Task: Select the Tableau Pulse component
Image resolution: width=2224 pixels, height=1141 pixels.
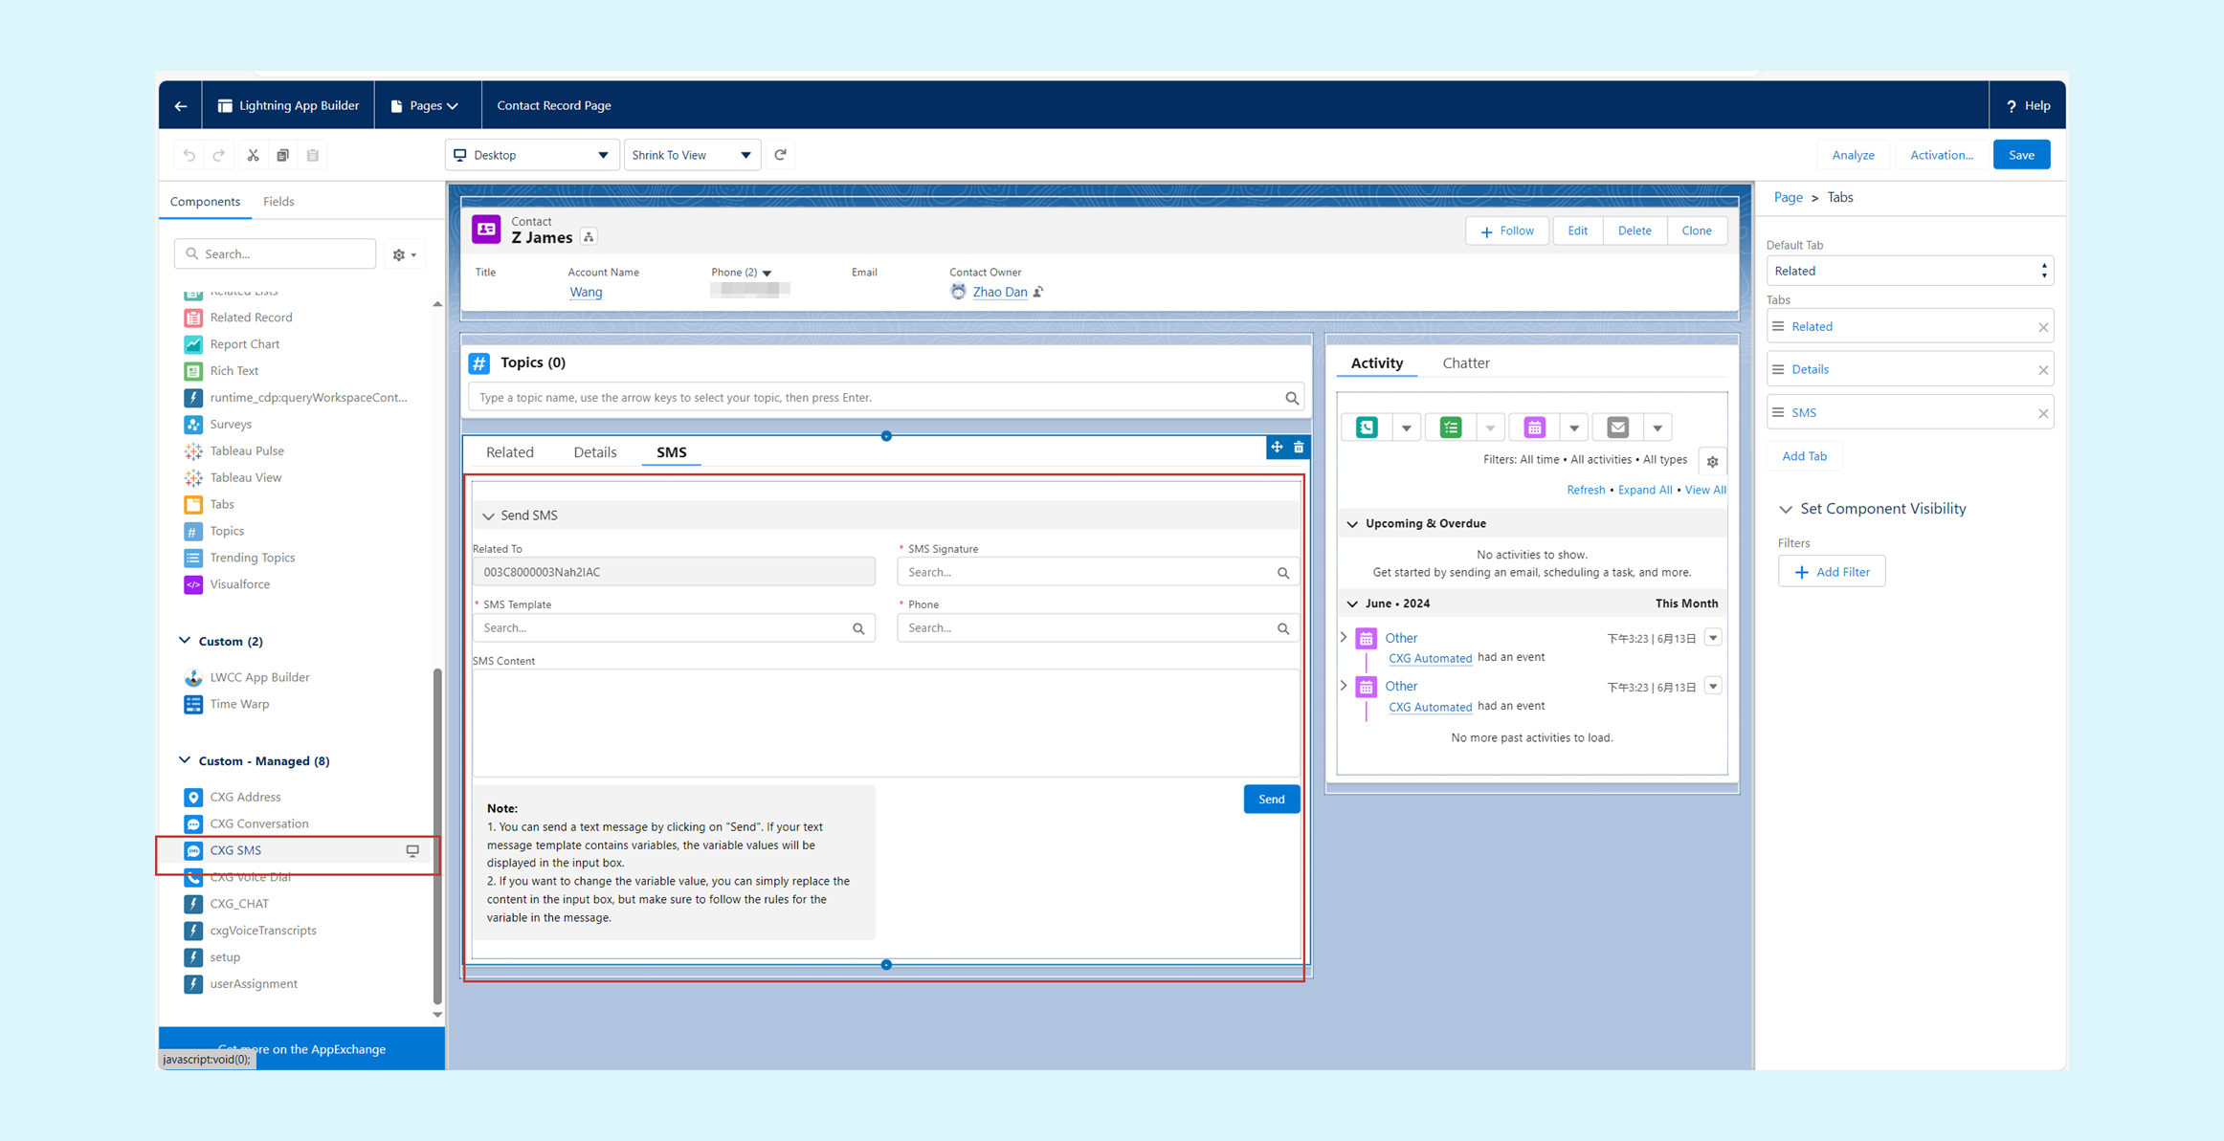Action: coord(247,450)
